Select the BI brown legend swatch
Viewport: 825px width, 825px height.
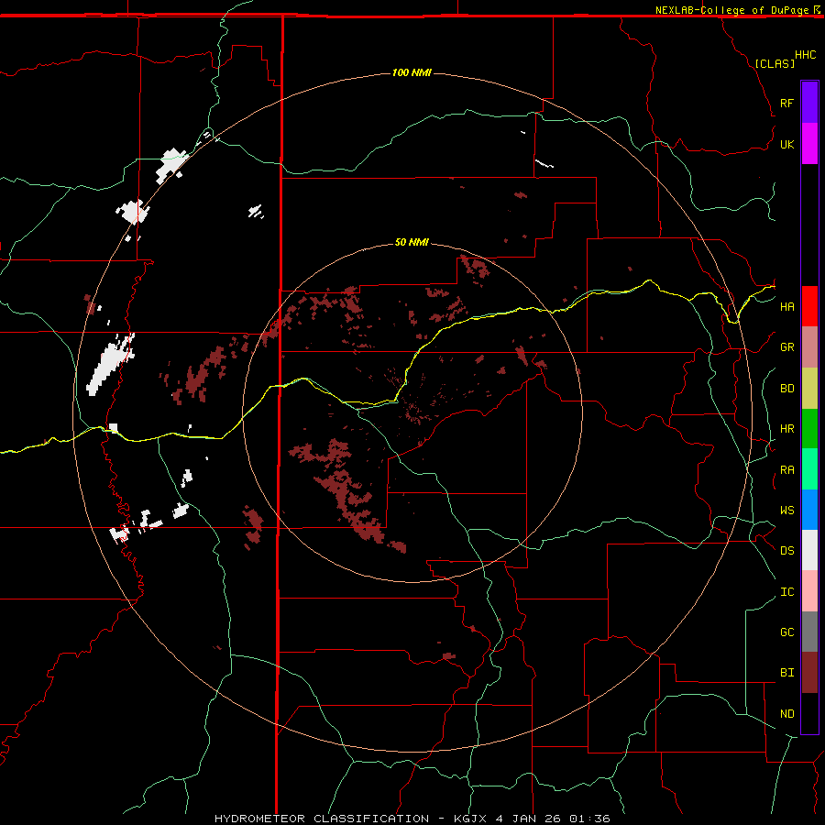click(x=809, y=673)
